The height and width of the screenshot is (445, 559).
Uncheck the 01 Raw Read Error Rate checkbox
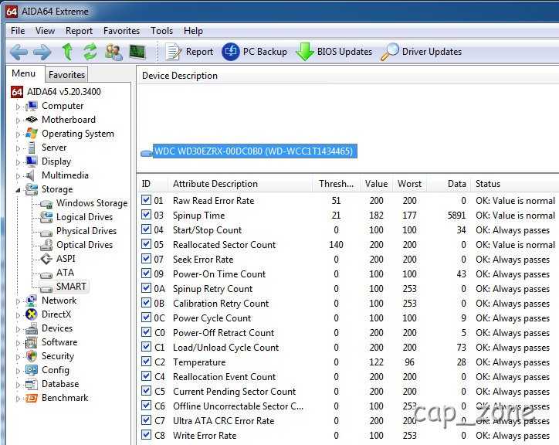146,200
